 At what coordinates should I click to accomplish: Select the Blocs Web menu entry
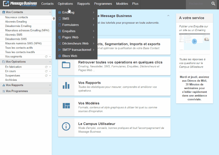[77, 56]
